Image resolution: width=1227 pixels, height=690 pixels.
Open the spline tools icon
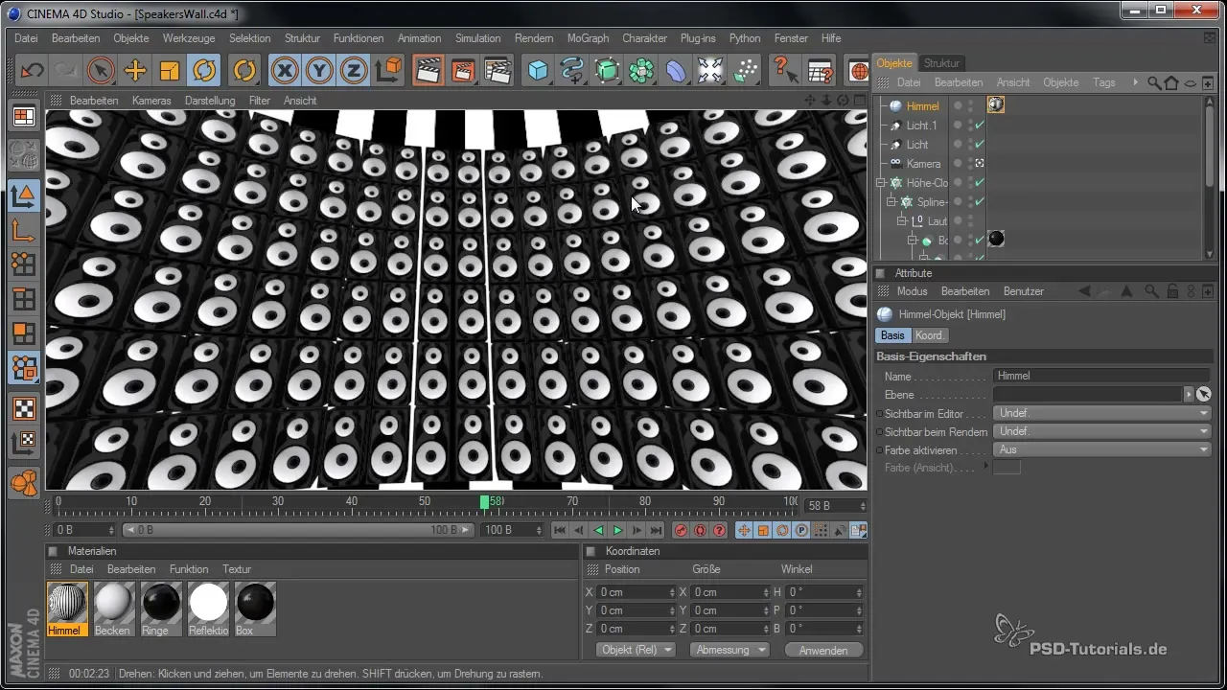pyautogui.click(x=573, y=70)
